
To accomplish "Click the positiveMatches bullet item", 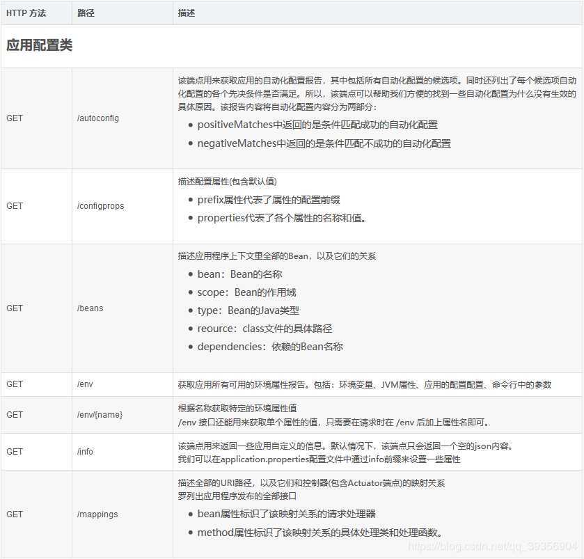I will [x=317, y=125].
